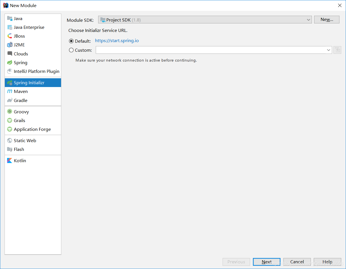Click the Groovy green G icon

click(x=10, y=112)
